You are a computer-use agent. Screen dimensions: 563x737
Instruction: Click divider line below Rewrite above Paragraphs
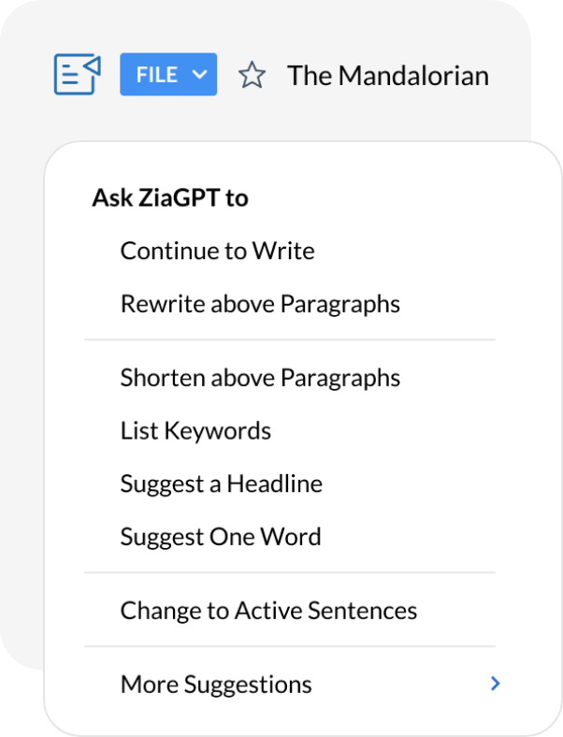pos(290,340)
